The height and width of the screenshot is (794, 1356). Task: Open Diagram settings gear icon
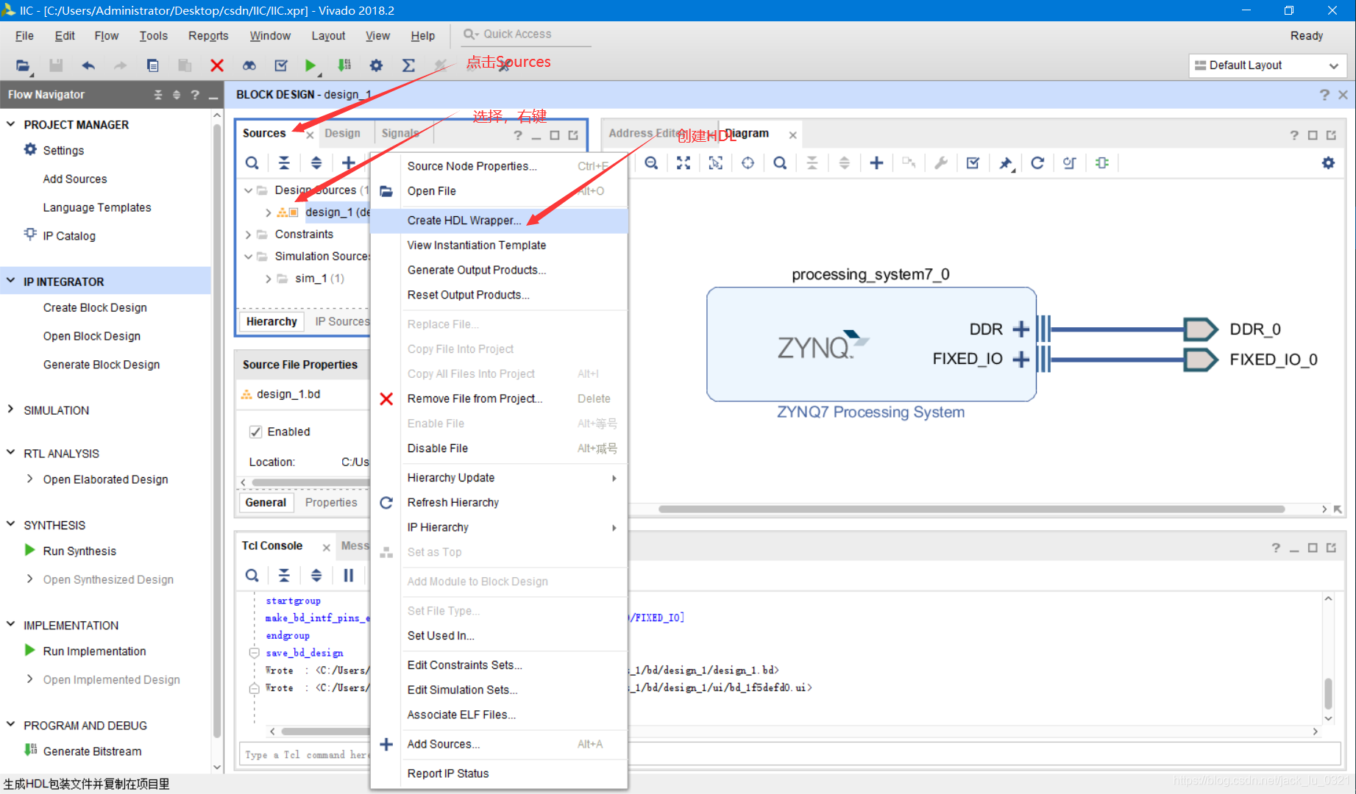click(x=1328, y=163)
